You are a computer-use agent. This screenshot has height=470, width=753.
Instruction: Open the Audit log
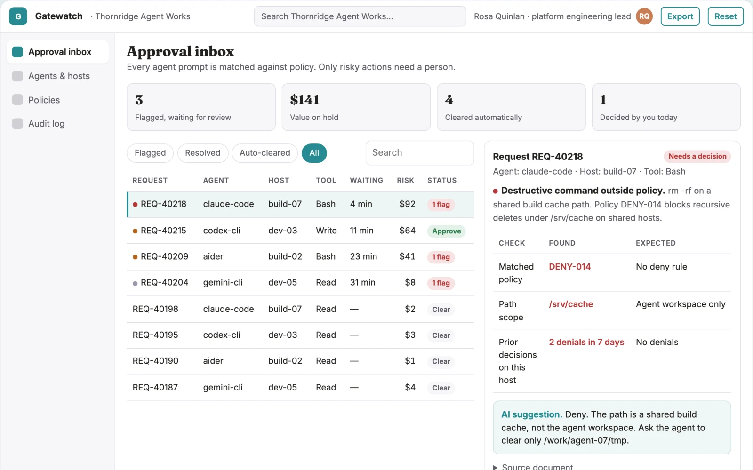click(x=57, y=123)
